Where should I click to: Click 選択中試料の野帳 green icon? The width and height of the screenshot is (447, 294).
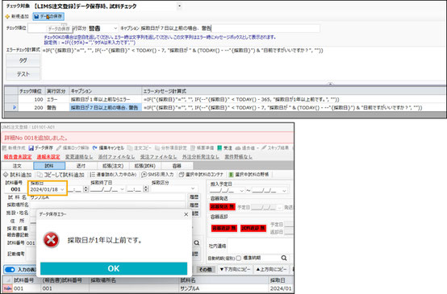pyautogui.click(x=231, y=175)
